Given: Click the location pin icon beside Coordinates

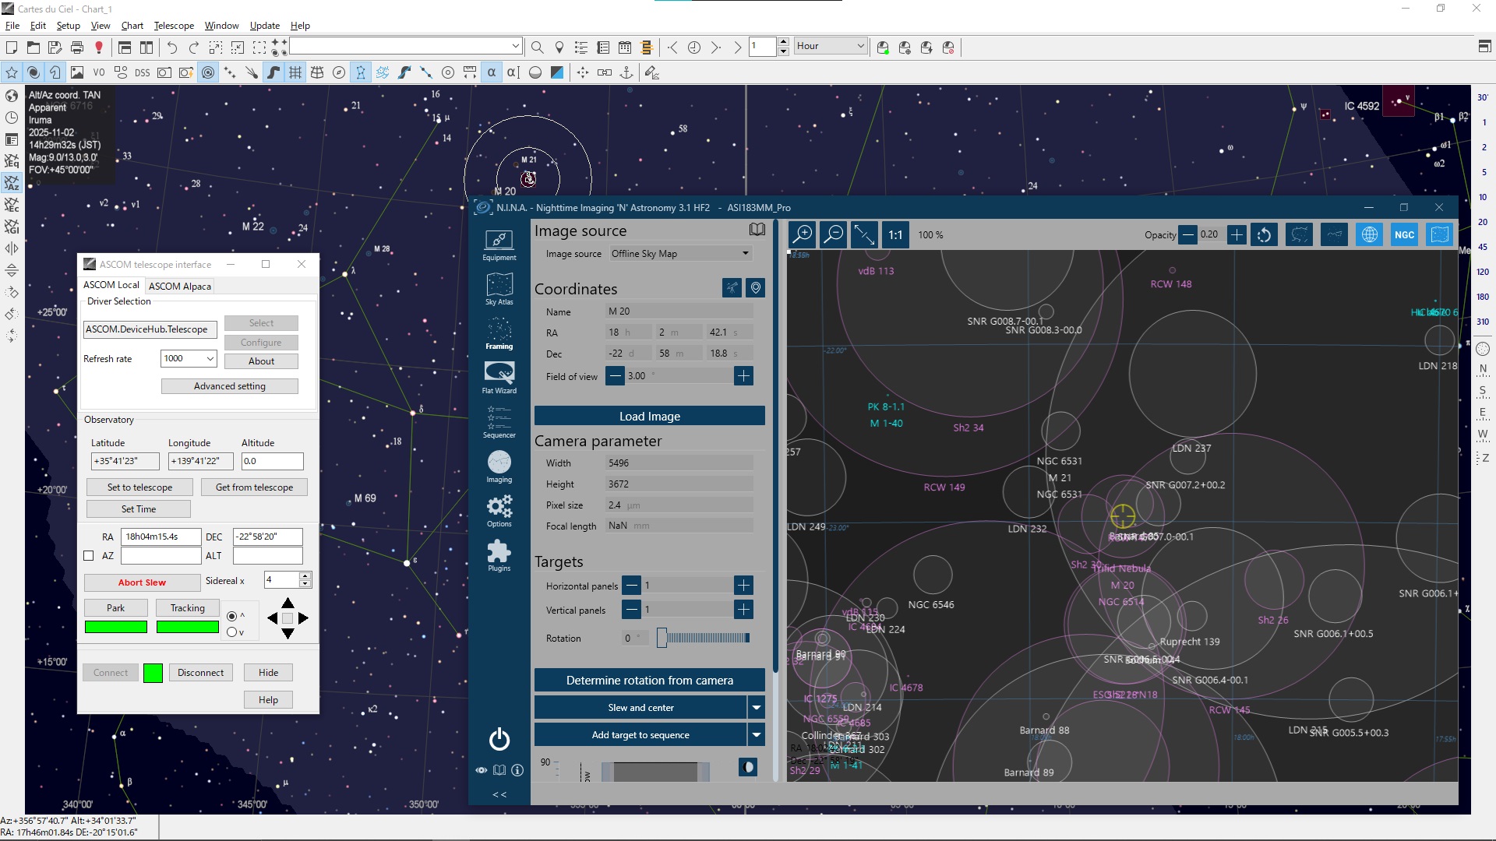Looking at the screenshot, I should (755, 288).
